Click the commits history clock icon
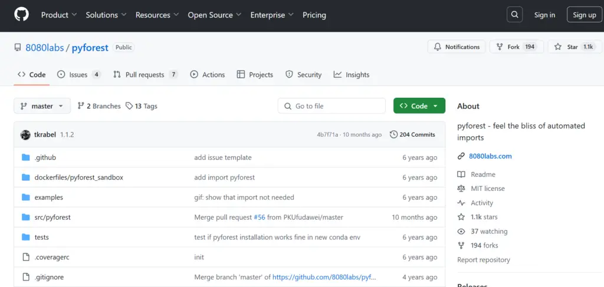 pyautogui.click(x=393, y=134)
